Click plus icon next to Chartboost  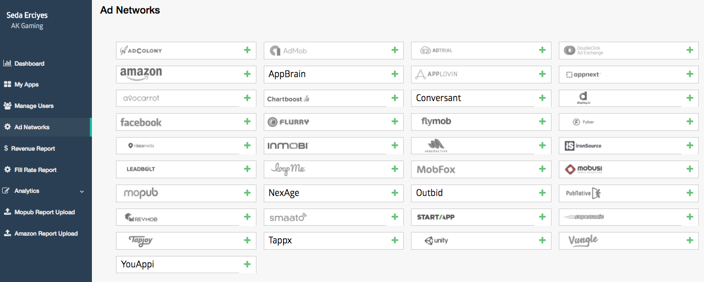point(395,97)
